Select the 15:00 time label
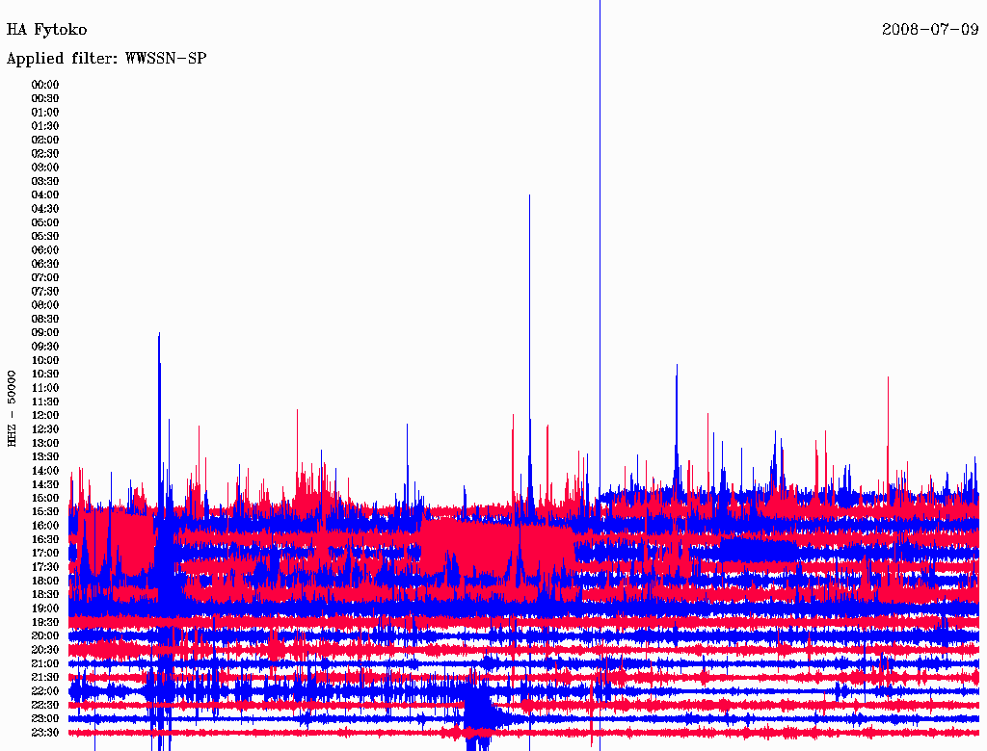The image size is (987, 751). coord(44,498)
